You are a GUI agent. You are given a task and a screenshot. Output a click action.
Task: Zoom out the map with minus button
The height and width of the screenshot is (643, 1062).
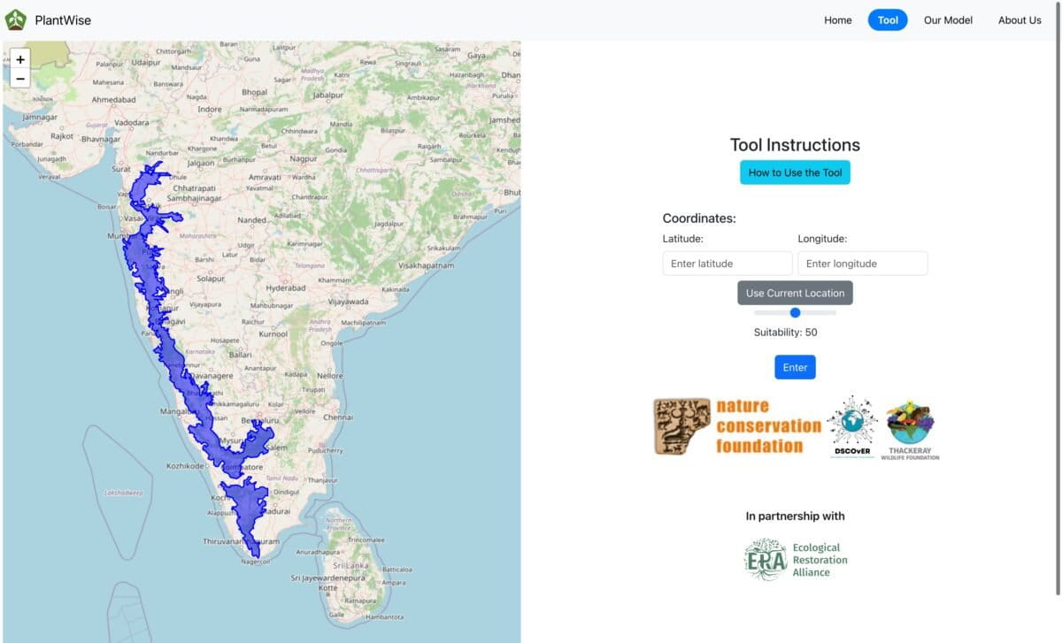coord(20,79)
